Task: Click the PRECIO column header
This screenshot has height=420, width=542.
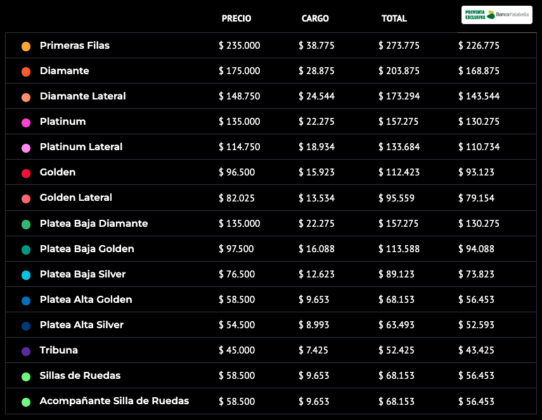Action: pos(236,18)
